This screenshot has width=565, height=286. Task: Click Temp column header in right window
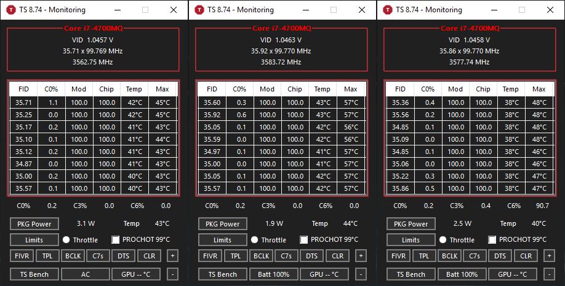(511, 89)
